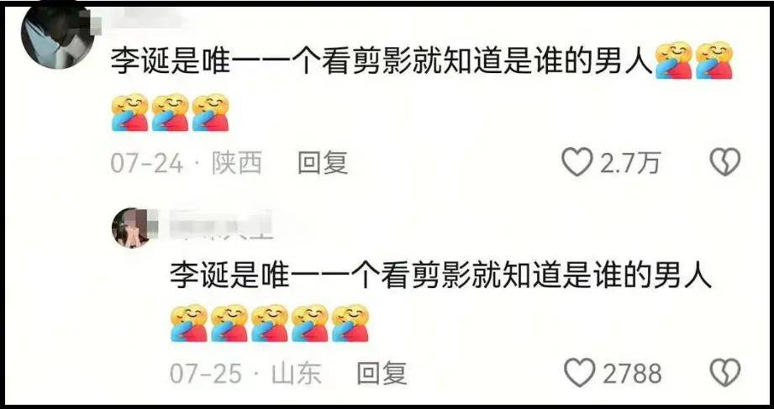Tap the broken heart beside 2788
The image size is (774, 409).
coord(725,373)
